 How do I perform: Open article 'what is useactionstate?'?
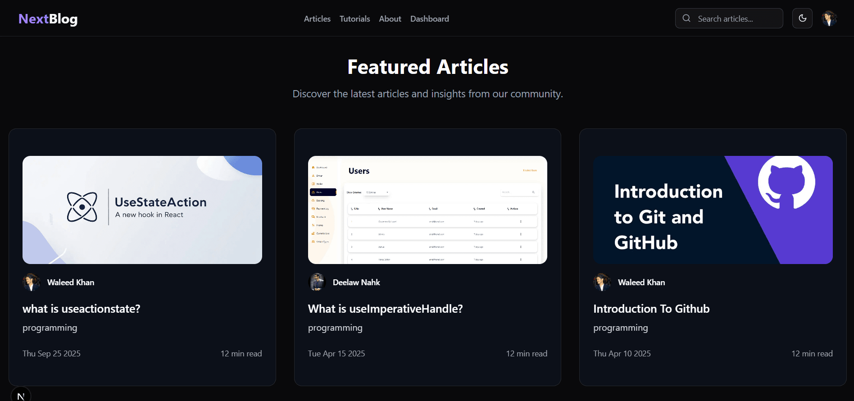tap(82, 309)
